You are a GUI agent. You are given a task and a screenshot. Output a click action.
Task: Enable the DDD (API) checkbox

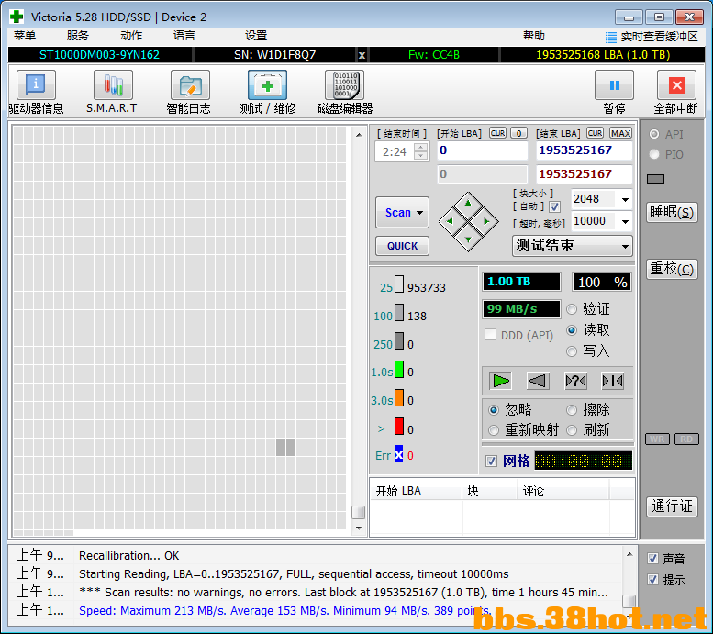click(x=491, y=335)
